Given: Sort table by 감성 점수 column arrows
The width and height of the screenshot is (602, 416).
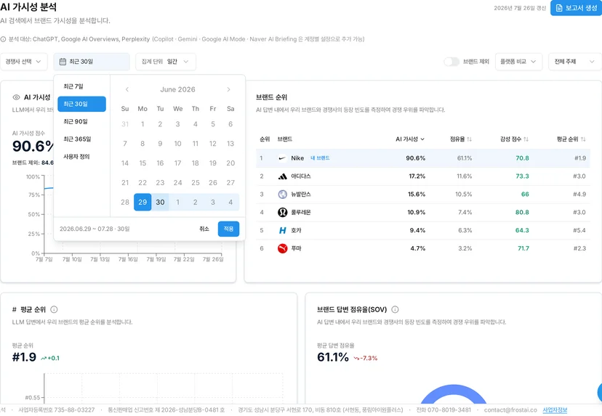Looking at the screenshot, I should pos(526,139).
